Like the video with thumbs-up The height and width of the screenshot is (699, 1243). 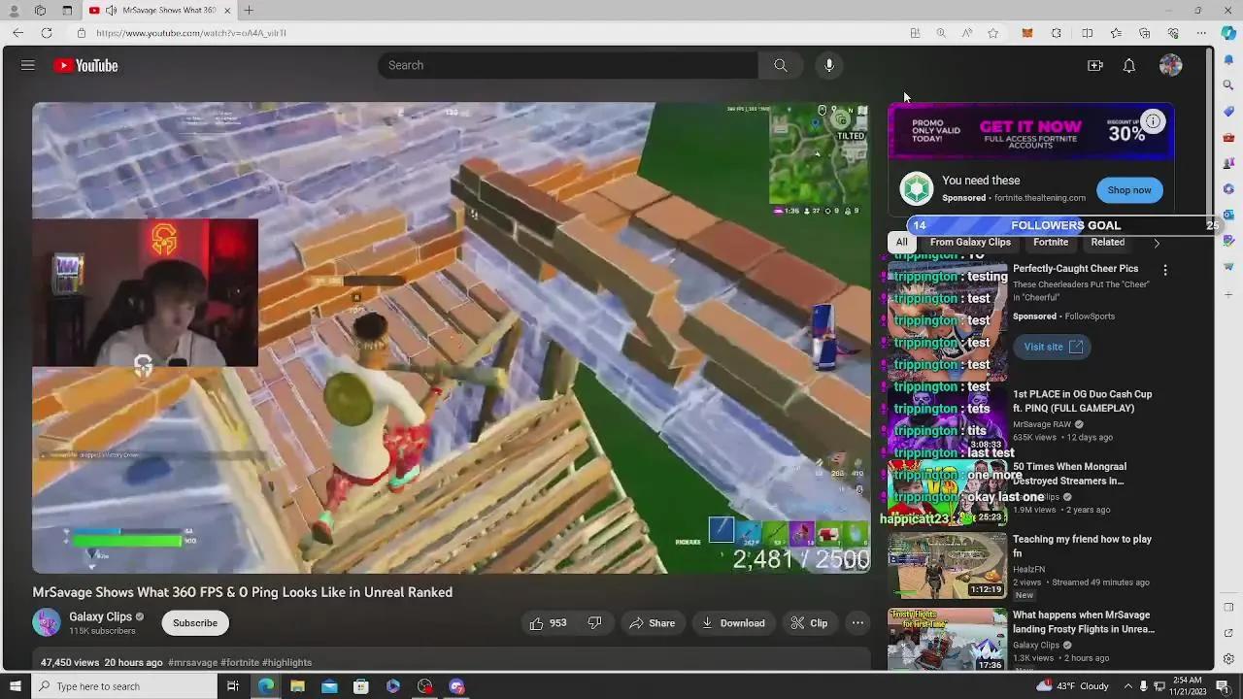click(x=549, y=623)
